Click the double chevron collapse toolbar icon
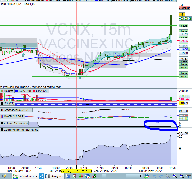This screenshot has width=192, height=179. (x=99, y=176)
